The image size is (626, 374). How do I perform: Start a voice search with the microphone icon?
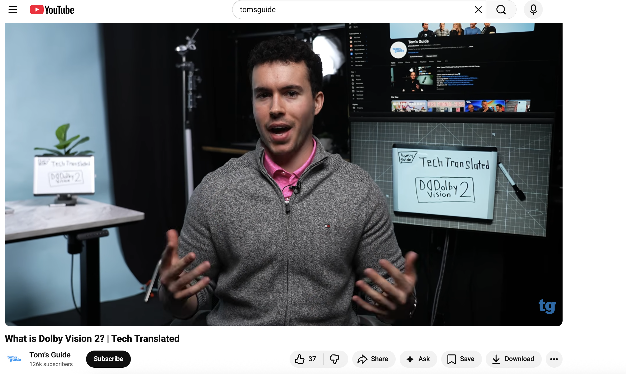click(x=533, y=9)
